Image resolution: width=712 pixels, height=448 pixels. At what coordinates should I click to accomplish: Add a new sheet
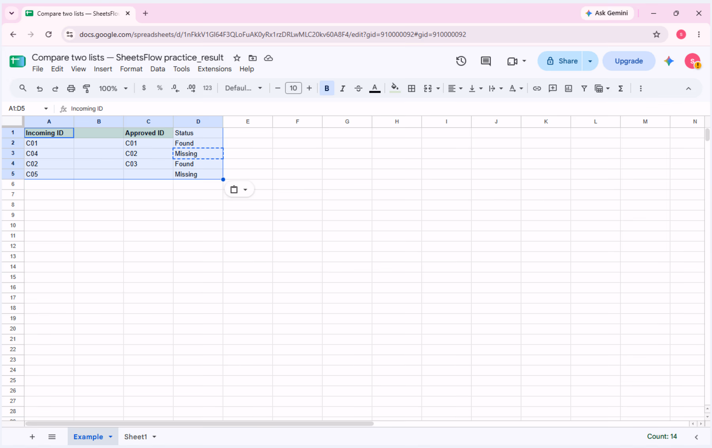click(32, 437)
